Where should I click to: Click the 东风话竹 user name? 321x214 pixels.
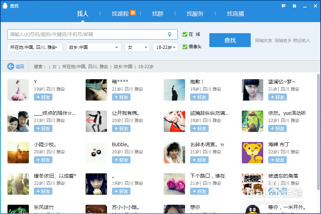click(44, 207)
